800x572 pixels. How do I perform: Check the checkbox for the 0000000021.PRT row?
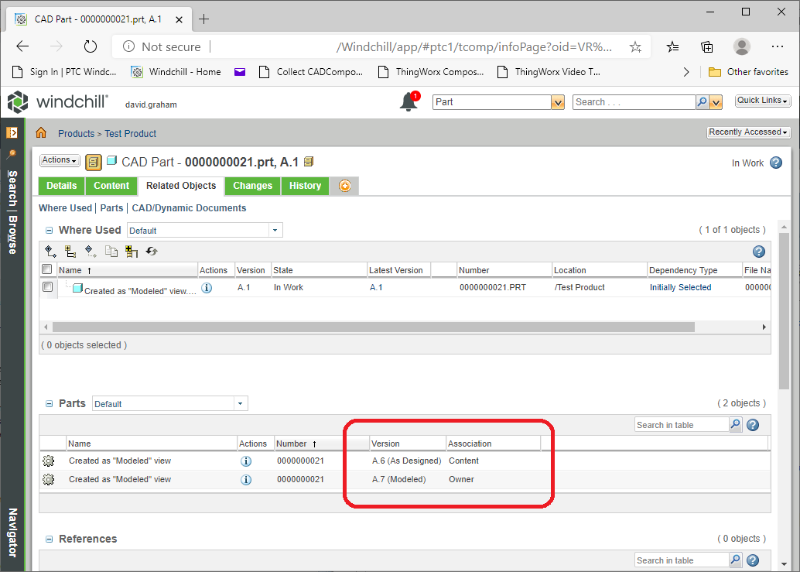point(46,287)
